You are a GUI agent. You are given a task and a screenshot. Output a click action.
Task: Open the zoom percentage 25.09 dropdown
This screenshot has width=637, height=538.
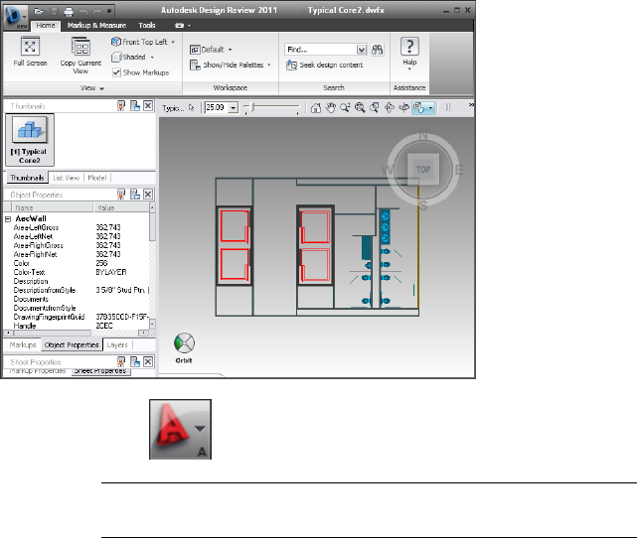pos(234,108)
